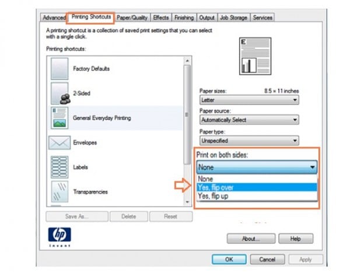The height and width of the screenshot is (272, 350).
Task: Open the Paper sizes Letter dropdown
Action: [249, 100]
